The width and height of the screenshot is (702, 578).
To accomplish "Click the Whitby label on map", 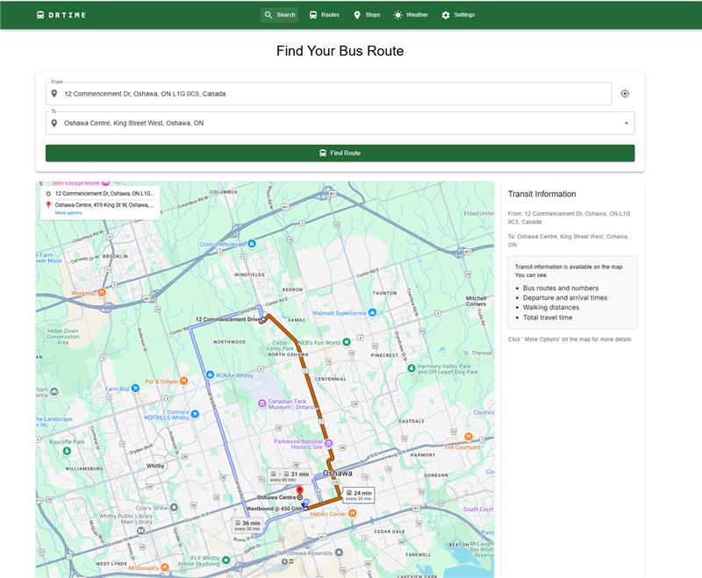I will (x=155, y=466).
